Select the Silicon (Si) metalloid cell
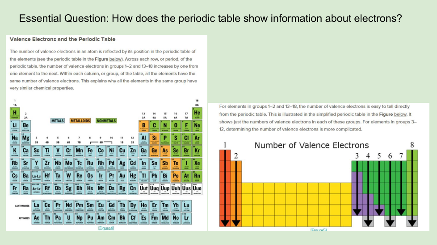This screenshot has width=437, height=245. click(154, 138)
